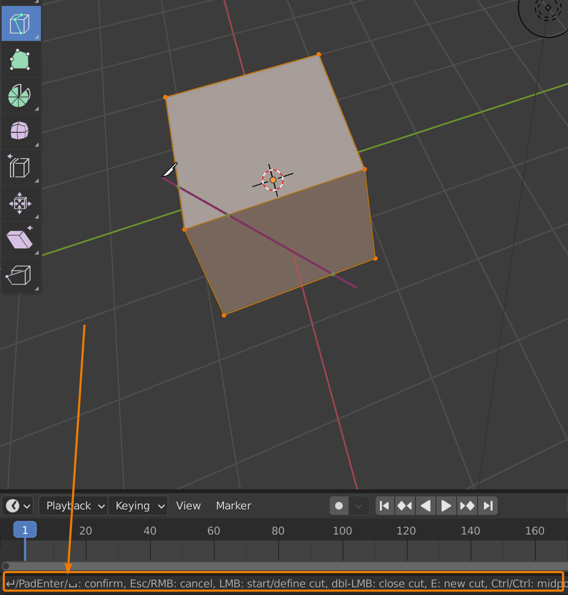Open the timeline View menu
This screenshot has height=595, width=568.
[189, 506]
